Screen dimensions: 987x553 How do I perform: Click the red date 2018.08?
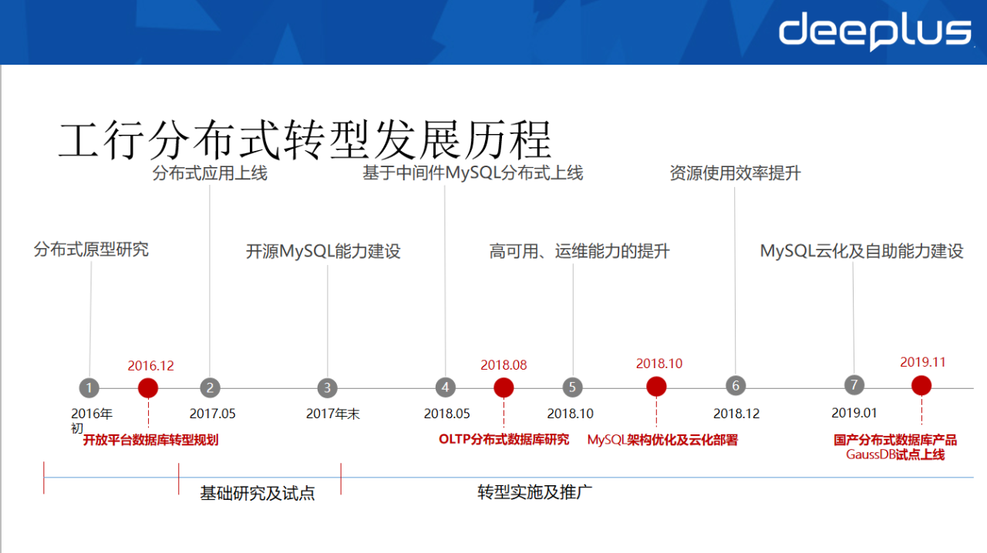click(x=504, y=365)
